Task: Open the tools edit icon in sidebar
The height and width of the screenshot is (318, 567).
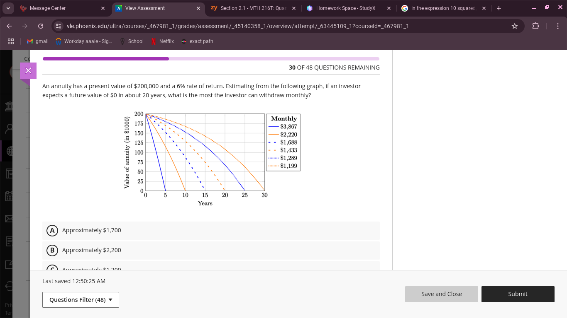Action: tap(8, 263)
